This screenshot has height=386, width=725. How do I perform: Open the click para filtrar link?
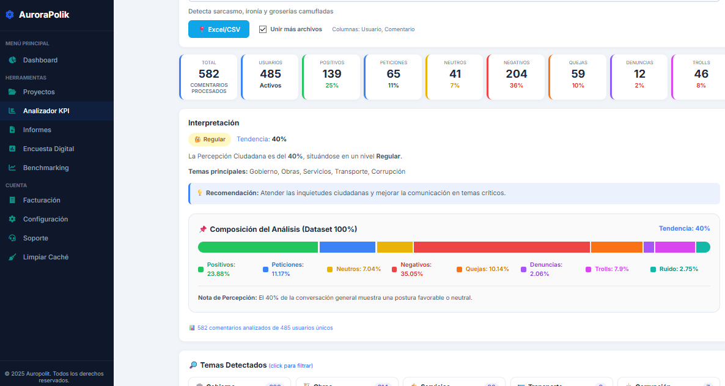[291, 365]
